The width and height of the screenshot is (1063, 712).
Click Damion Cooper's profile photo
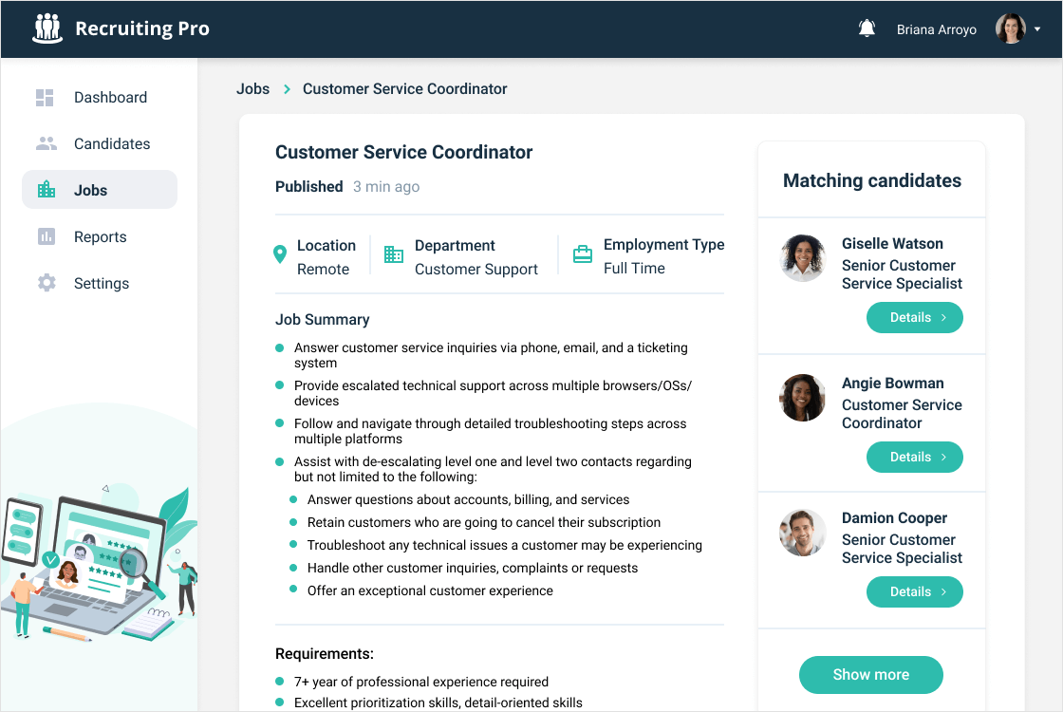[802, 533]
